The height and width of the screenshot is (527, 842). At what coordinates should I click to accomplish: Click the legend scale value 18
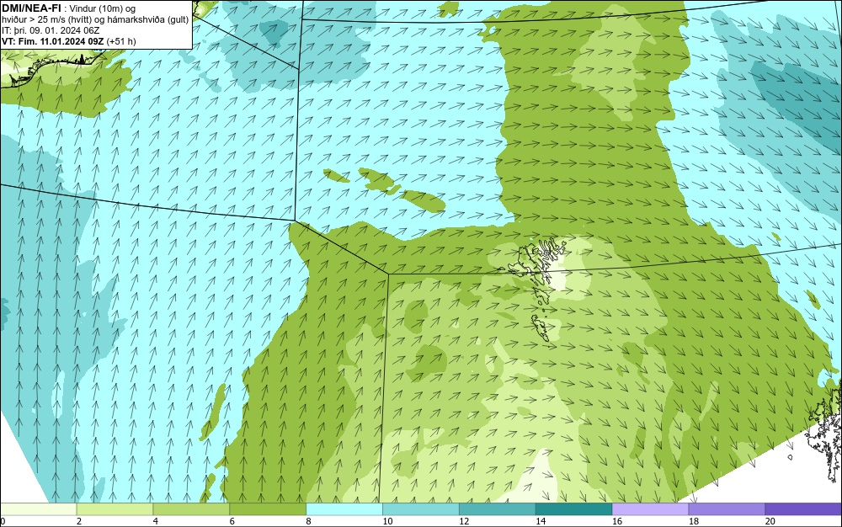point(693,521)
